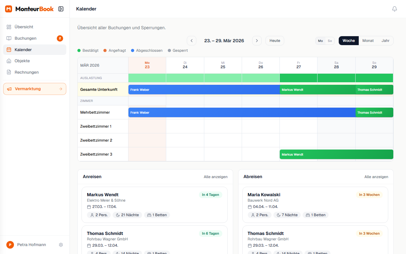The width and height of the screenshot is (406, 254).
Task: Click the MonteurBook logo icon
Action: click(x=9, y=9)
